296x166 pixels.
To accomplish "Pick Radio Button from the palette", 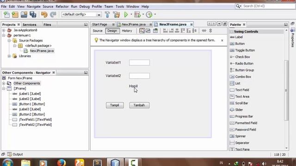I will click(244, 64).
